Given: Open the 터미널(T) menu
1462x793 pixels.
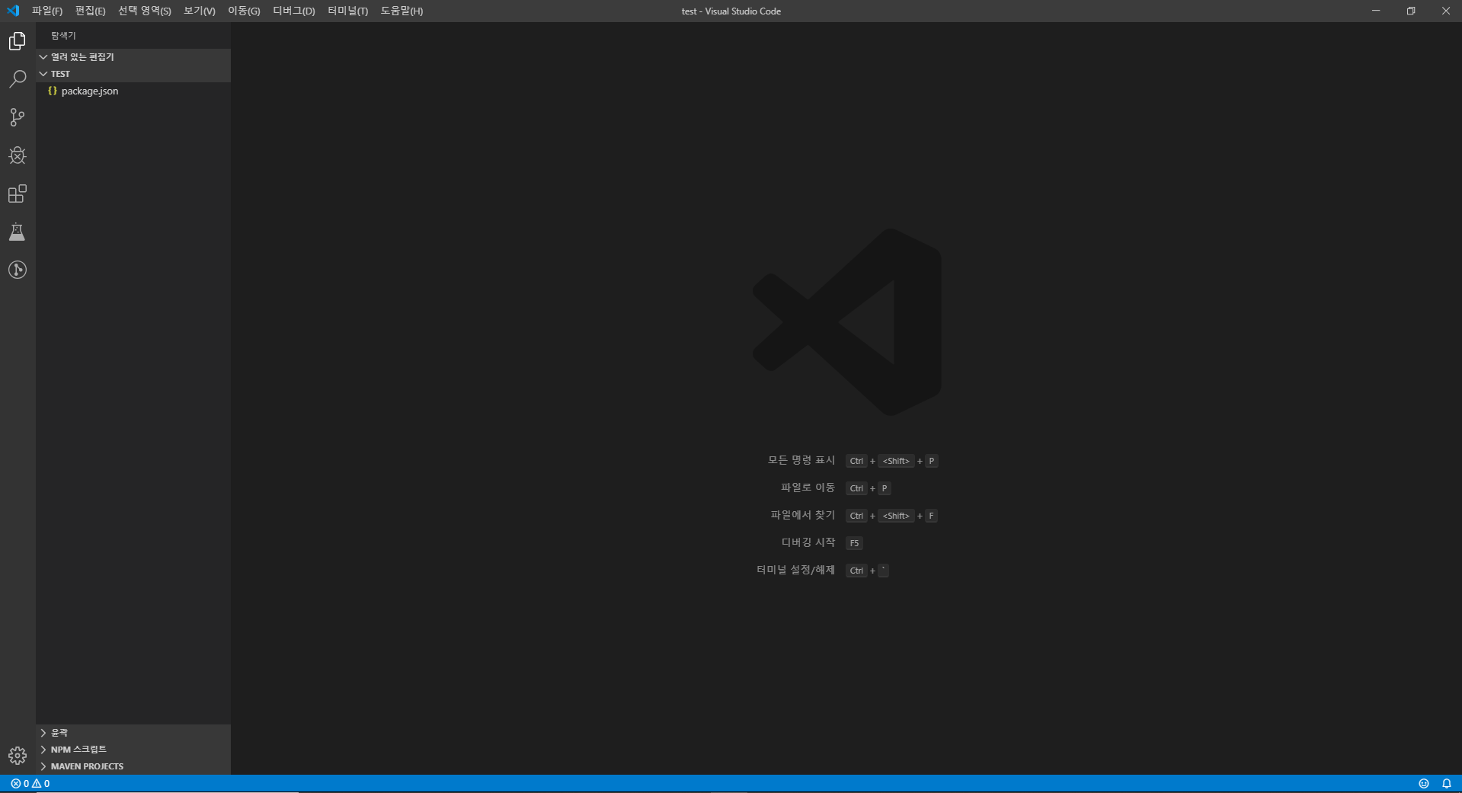Looking at the screenshot, I should pos(348,11).
